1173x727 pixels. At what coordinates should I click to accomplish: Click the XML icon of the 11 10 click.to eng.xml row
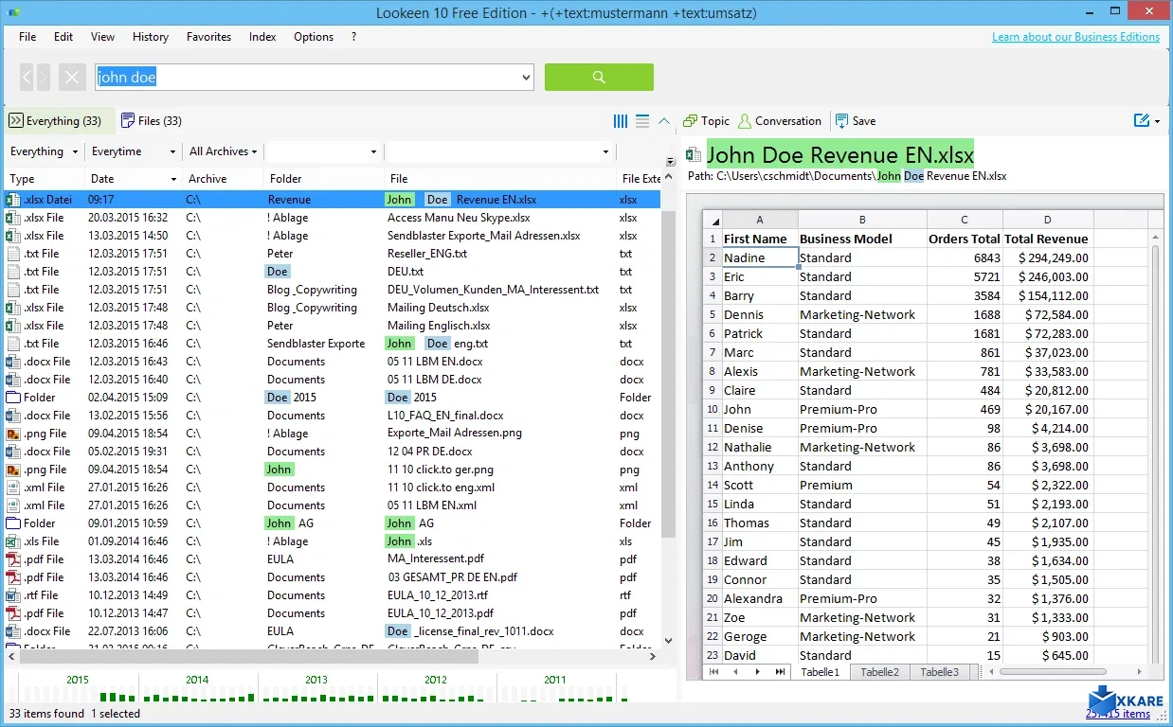pos(13,488)
